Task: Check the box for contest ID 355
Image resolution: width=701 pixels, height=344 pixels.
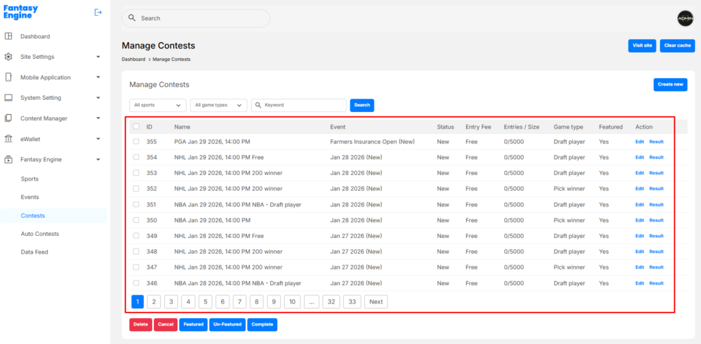Action: 136,142
